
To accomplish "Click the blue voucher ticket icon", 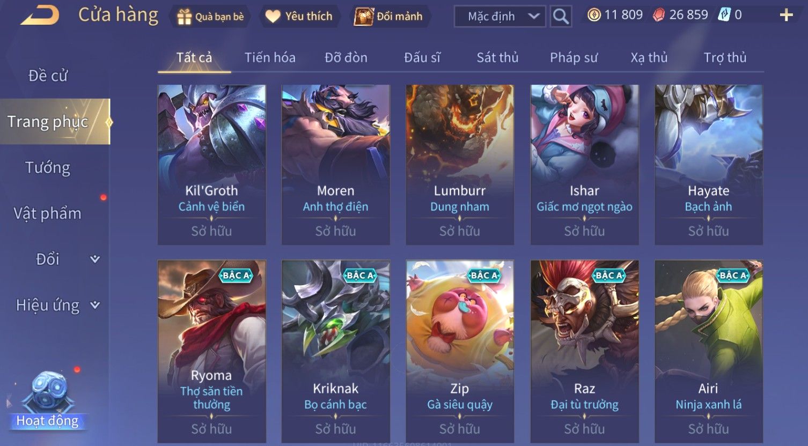I will [724, 15].
